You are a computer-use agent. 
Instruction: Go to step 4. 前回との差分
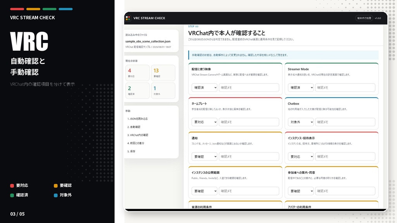[x=136, y=143]
